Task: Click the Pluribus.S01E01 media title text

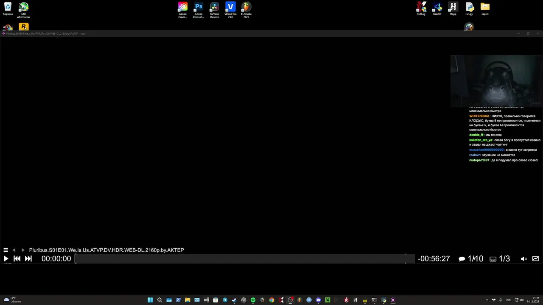Action: pyautogui.click(x=106, y=250)
